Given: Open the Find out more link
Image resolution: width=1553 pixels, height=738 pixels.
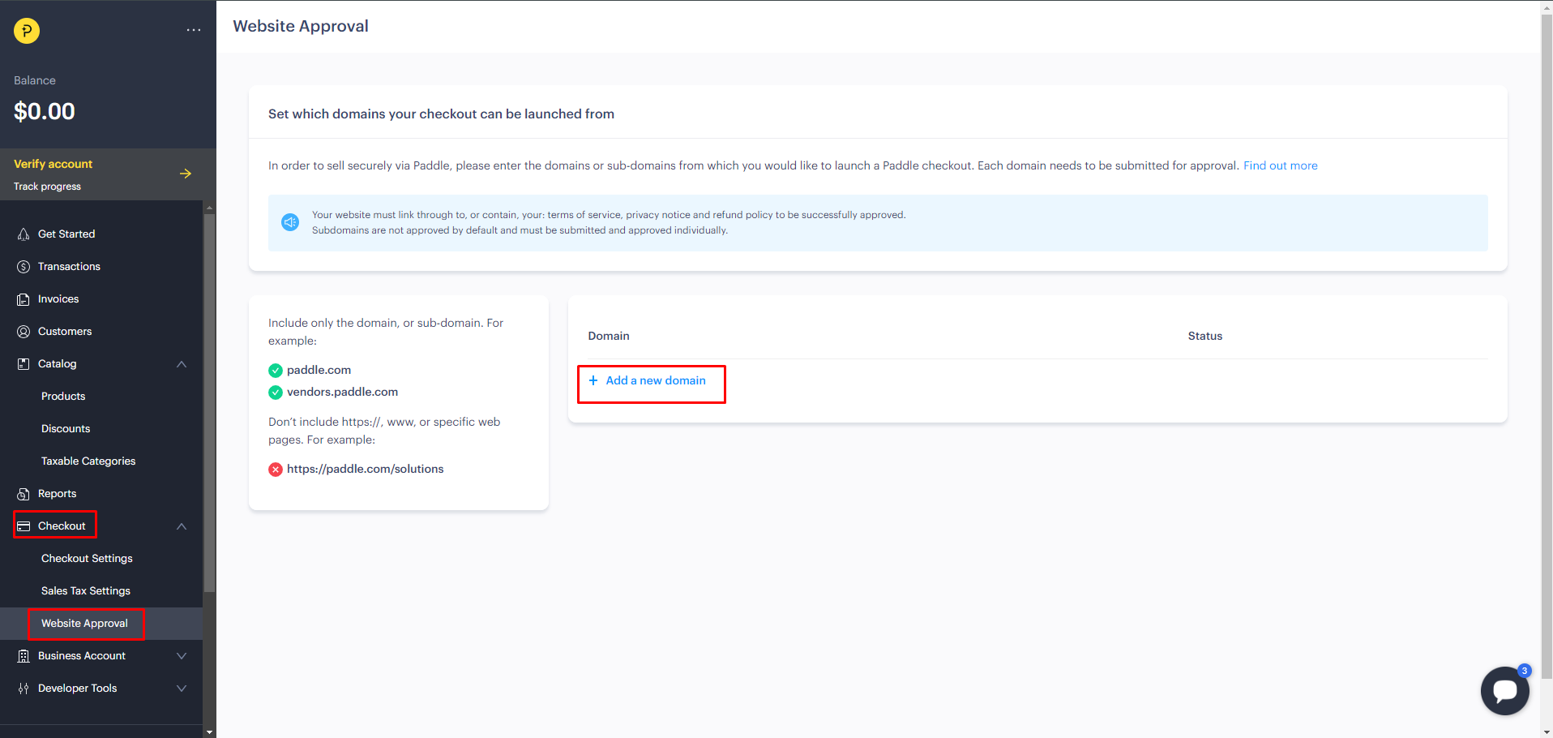Looking at the screenshot, I should click(1280, 165).
